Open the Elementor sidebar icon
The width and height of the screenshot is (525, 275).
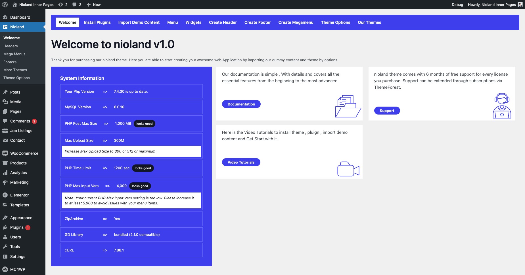[5, 195]
